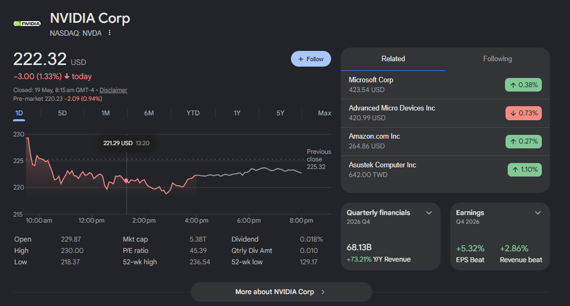Open More about NVIDIA Corp
The width and height of the screenshot is (570, 306).
(x=281, y=292)
